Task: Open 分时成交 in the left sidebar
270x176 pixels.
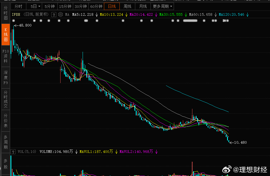Action: (6, 99)
